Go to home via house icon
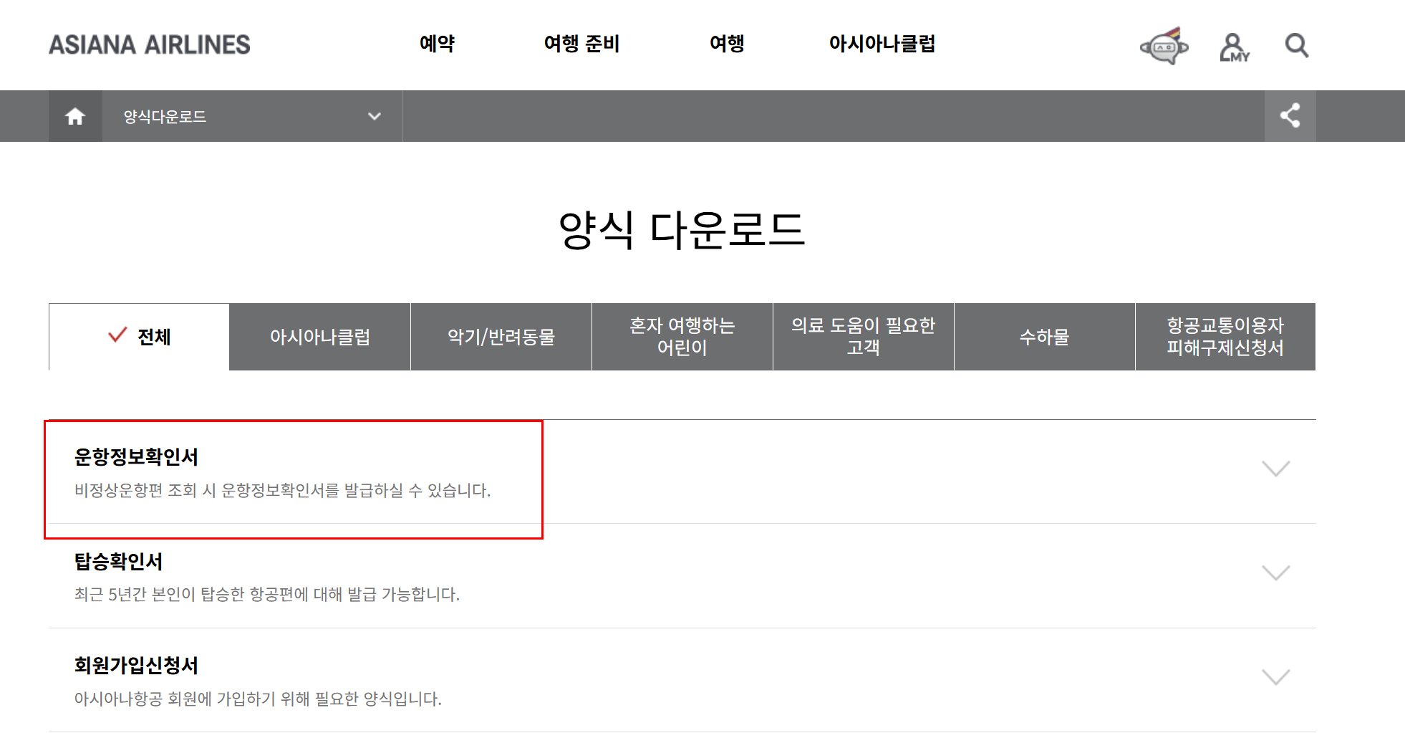 [75, 116]
